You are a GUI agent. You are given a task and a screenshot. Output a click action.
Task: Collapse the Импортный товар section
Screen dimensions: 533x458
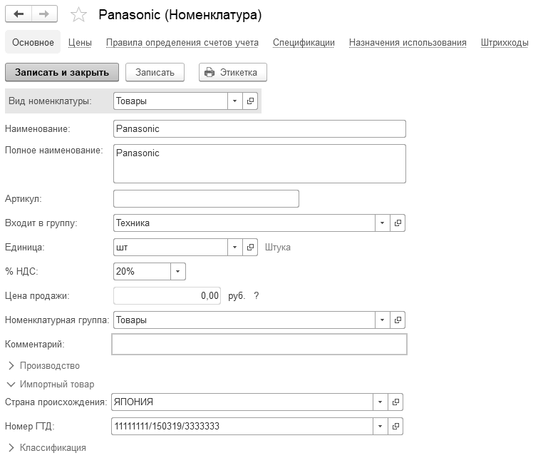tap(51, 384)
